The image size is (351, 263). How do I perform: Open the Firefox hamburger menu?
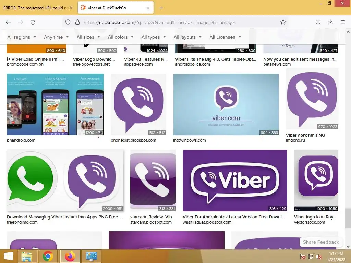[x=342, y=22]
